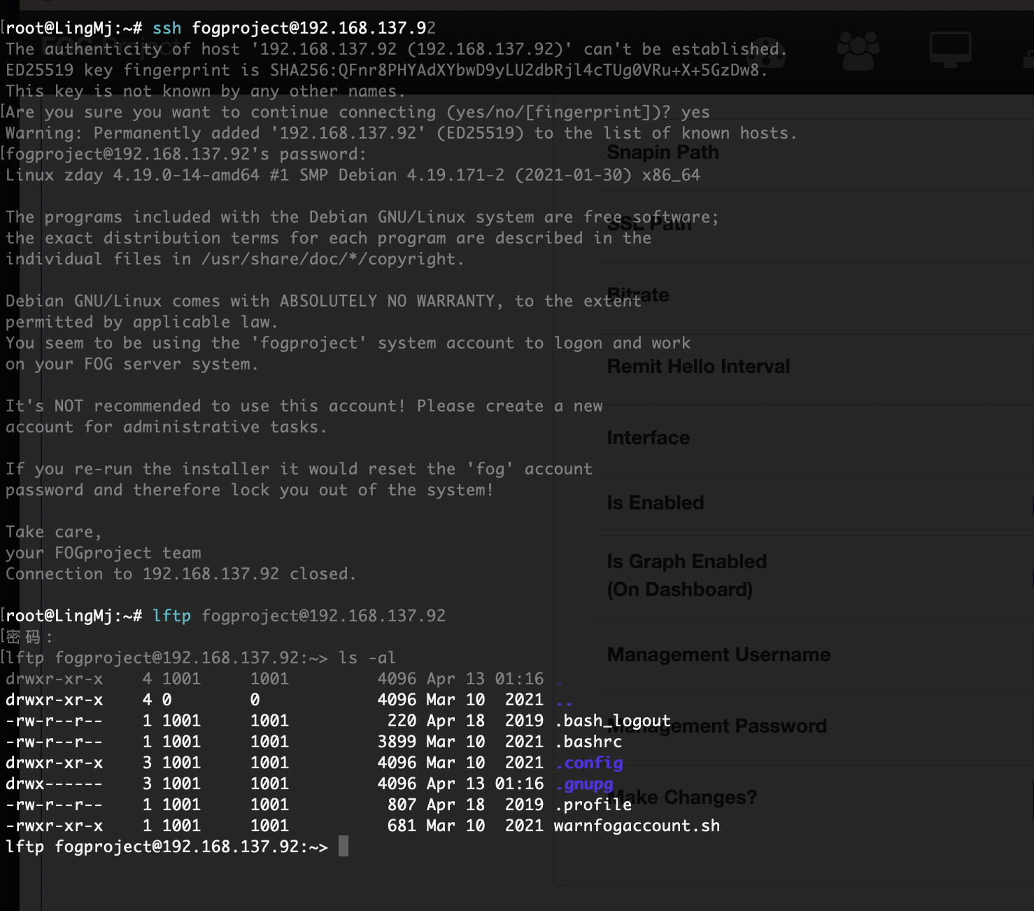Click the ssh command on first line

pos(167,28)
